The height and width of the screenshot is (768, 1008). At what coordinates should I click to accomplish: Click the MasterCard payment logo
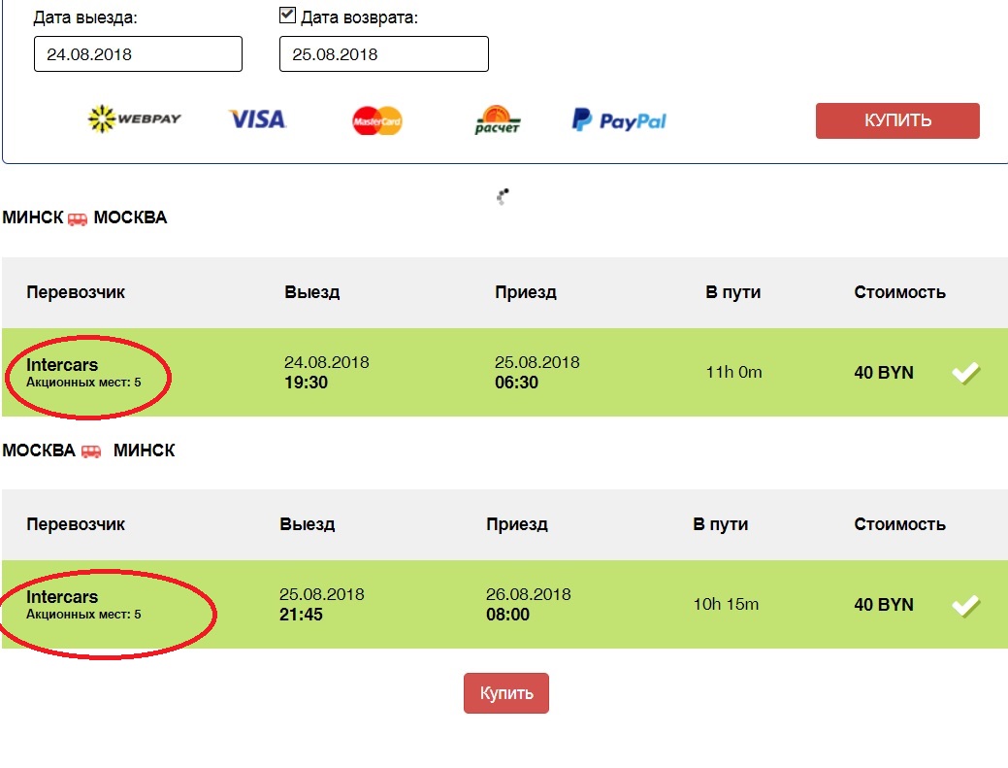(x=377, y=120)
